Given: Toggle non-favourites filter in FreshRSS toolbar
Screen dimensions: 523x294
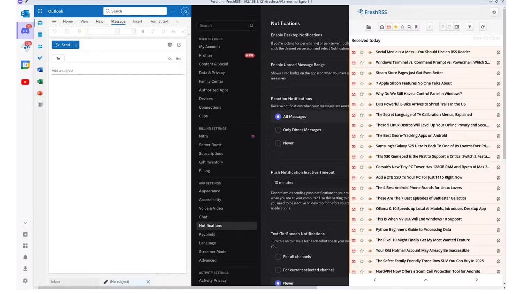Looking at the screenshot, I should click(403, 27).
